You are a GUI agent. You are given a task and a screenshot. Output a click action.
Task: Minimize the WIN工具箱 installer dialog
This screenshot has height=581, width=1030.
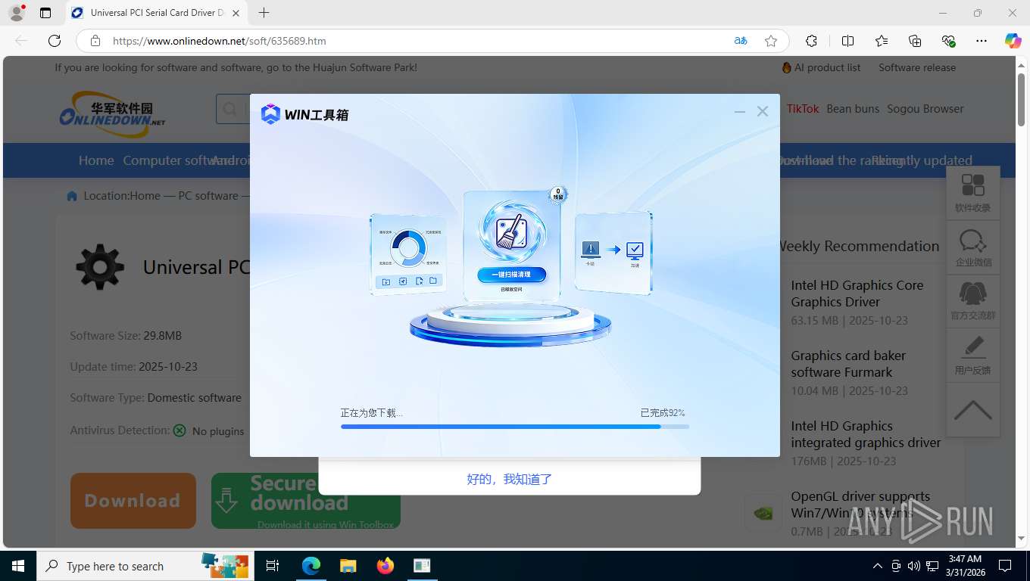pos(740,112)
